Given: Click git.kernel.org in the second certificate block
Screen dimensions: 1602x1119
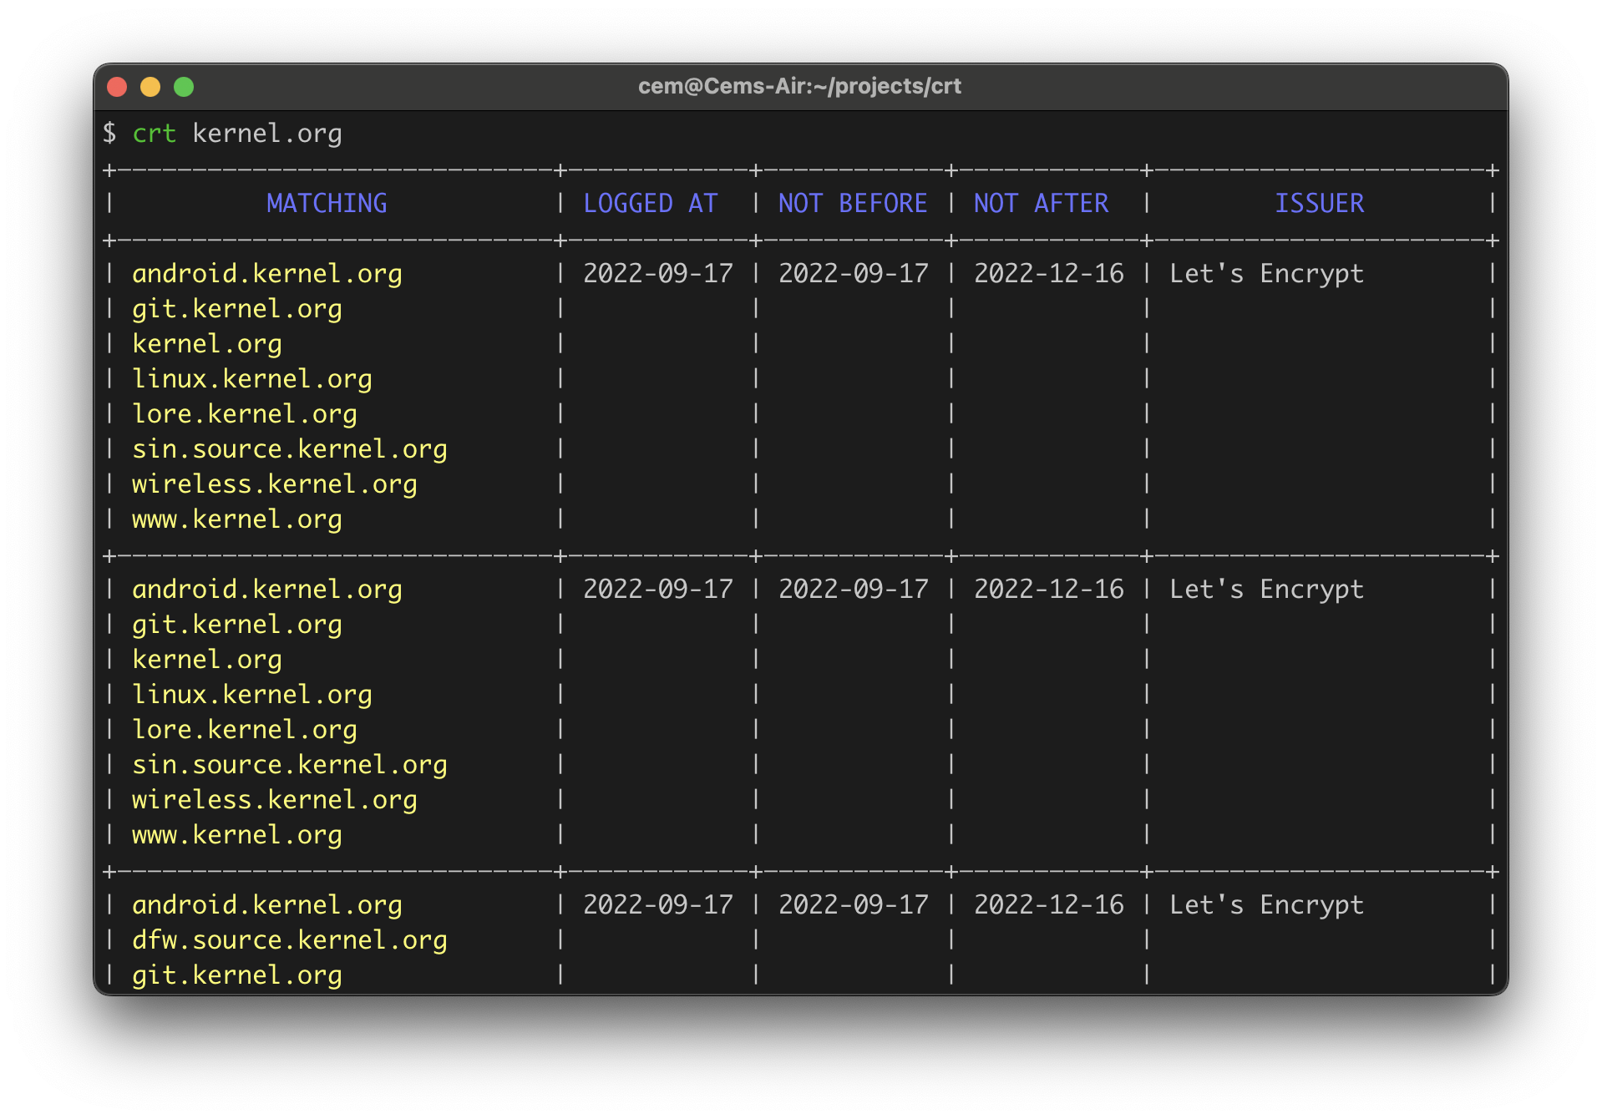Looking at the screenshot, I should pos(237,625).
